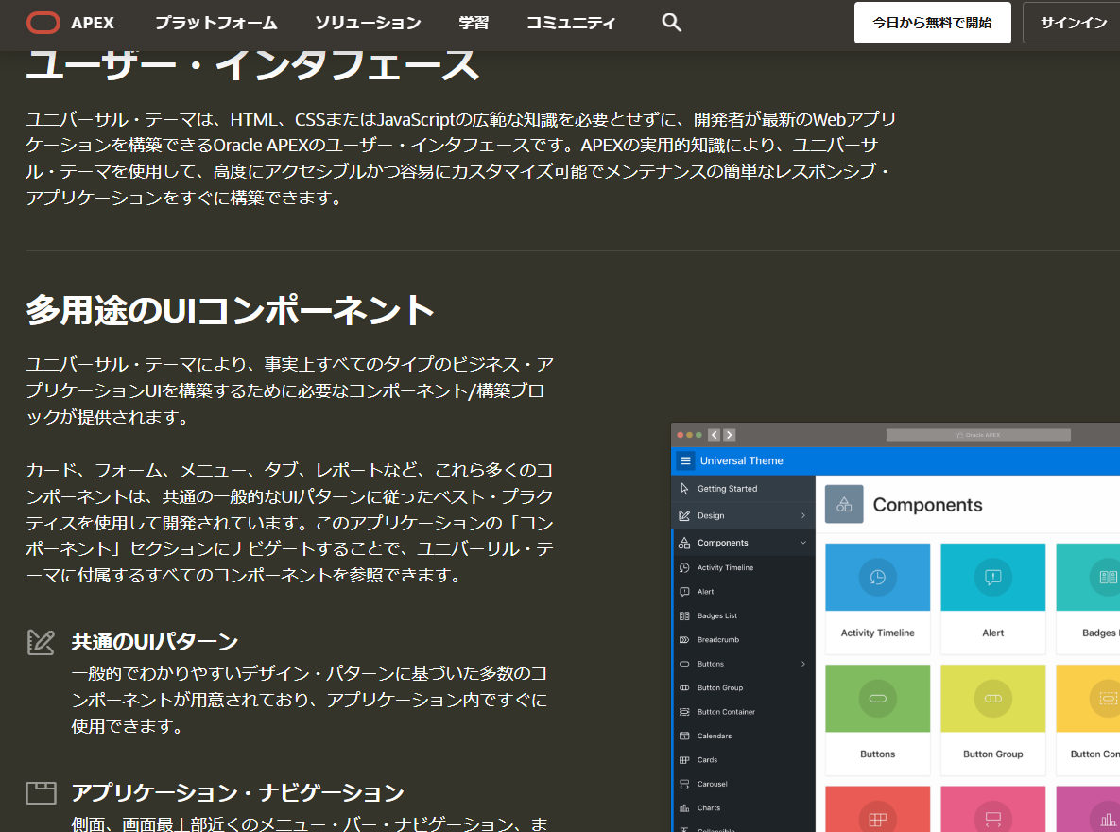Open Carousel in sidebar
Image resolution: width=1120 pixels, height=832 pixels.
(x=743, y=784)
